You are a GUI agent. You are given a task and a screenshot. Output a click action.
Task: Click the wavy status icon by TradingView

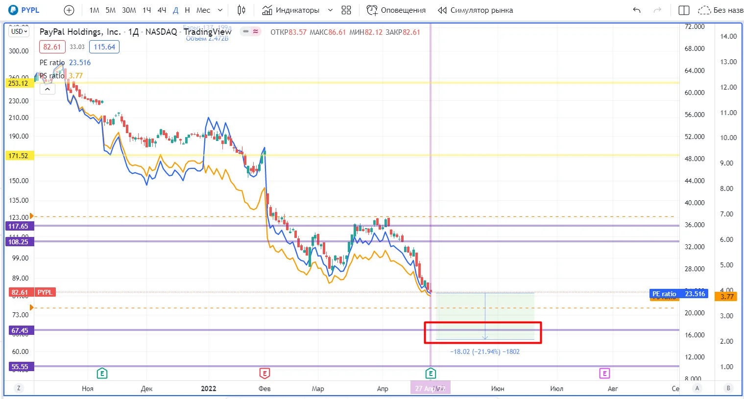point(256,31)
